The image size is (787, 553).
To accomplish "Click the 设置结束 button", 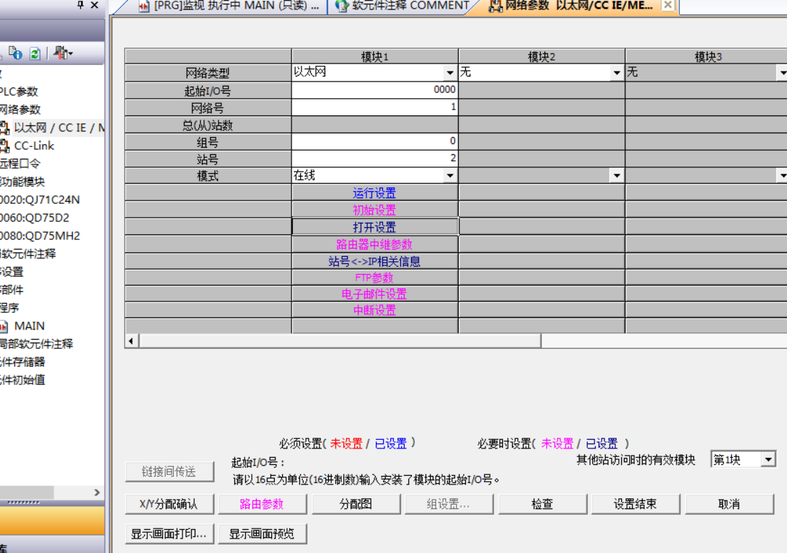I will click(635, 504).
